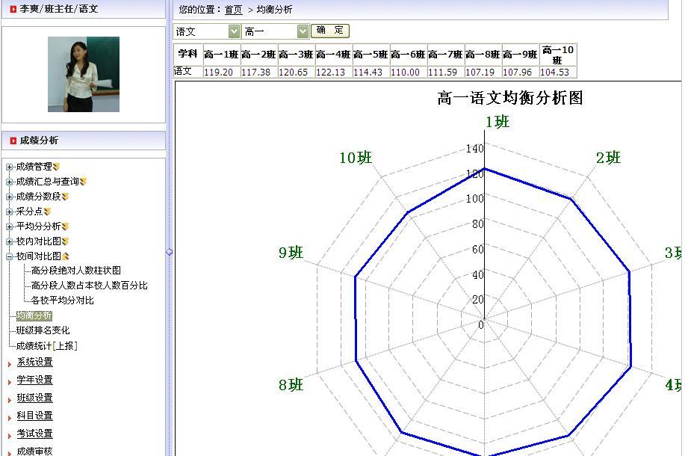Viewport: 685px width, 456px height.
Task: Select 成绩分数段 in the tree
Action: pos(38,197)
